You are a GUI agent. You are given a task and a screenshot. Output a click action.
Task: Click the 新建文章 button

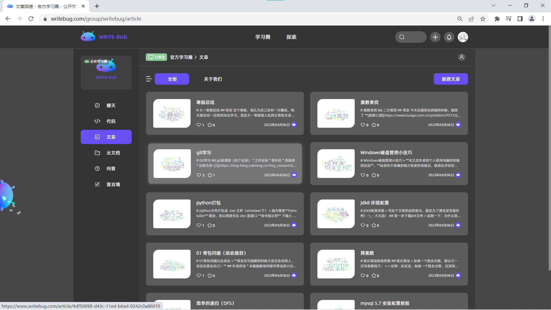click(x=451, y=79)
